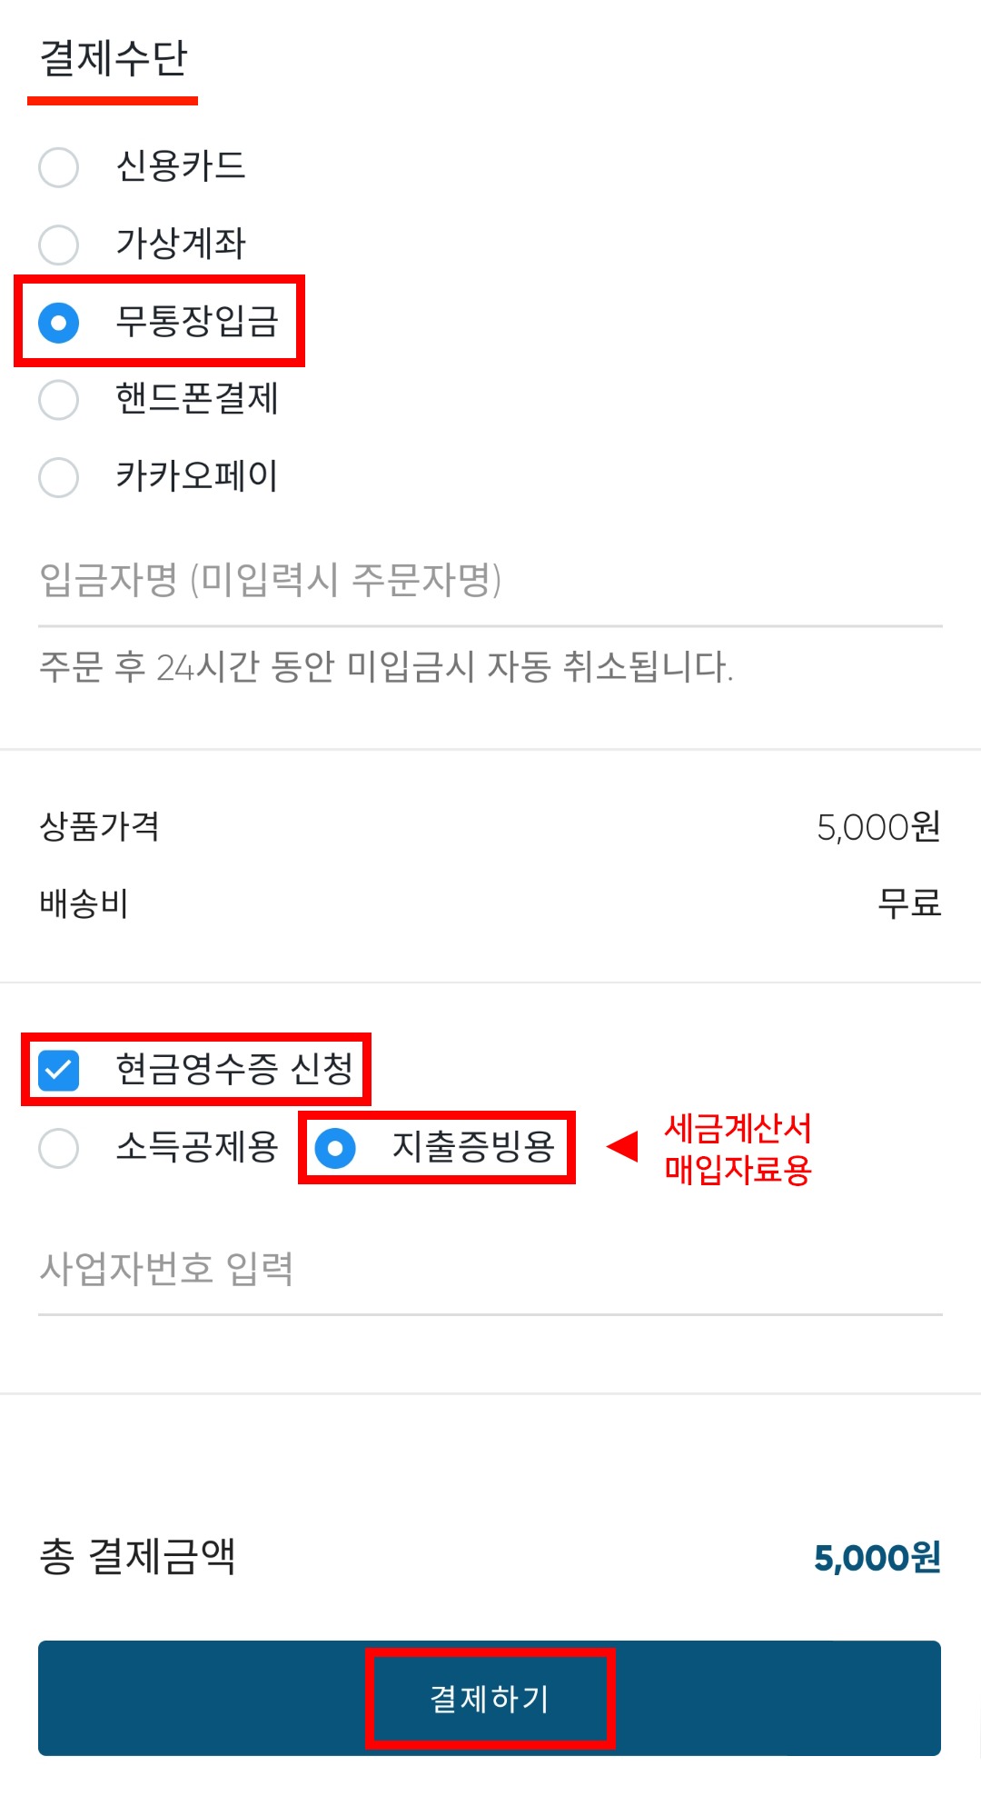Select the 무통장입금 radio option
Image resolution: width=981 pixels, height=1816 pixels.
point(59,323)
